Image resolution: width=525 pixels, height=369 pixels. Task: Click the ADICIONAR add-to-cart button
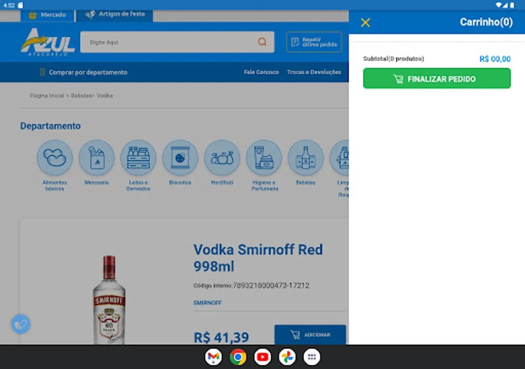(x=310, y=335)
